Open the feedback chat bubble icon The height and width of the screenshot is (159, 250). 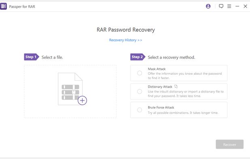pos(221,6)
